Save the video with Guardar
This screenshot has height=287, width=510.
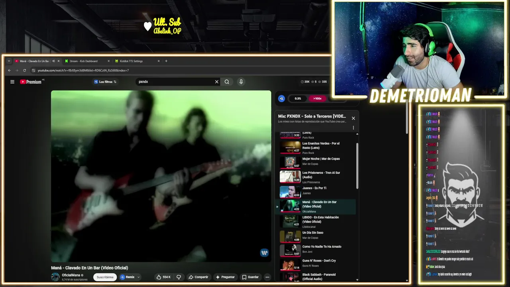pyautogui.click(x=250, y=277)
